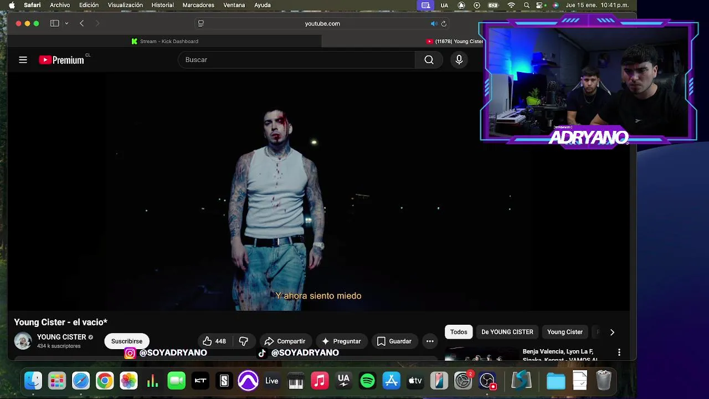Open FaceTime from the Dock
709x399 pixels.
(176, 381)
